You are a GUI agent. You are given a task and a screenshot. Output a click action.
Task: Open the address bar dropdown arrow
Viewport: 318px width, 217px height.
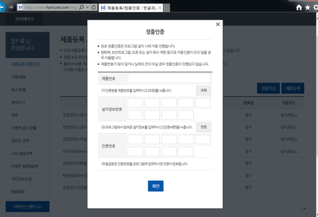click(x=88, y=8)
